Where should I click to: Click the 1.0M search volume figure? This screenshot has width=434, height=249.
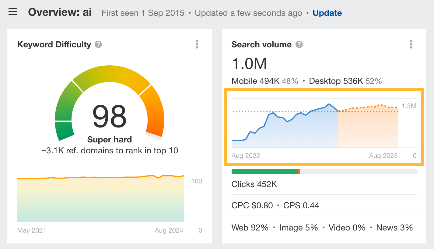pos(250,63)
